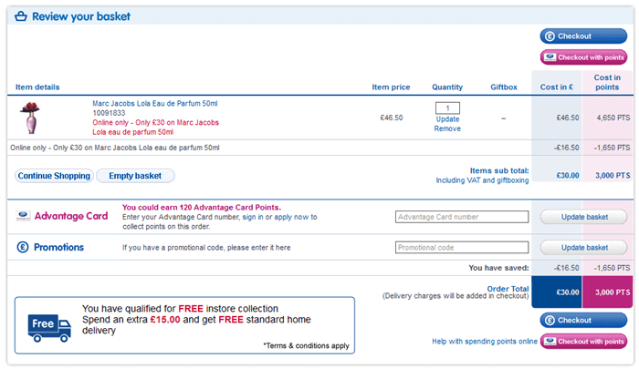Screen dimensions: 639x369
Task: Click the Update link under quantity
Action: point(447,119)
